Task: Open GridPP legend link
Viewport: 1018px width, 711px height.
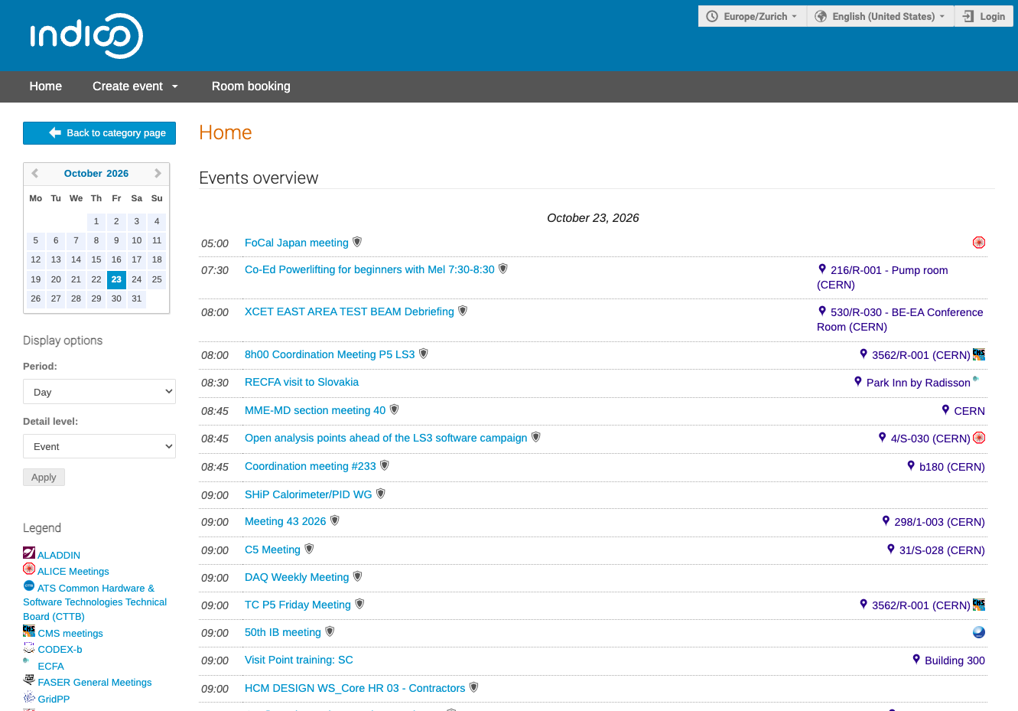Action: click(x=54, y=699)
